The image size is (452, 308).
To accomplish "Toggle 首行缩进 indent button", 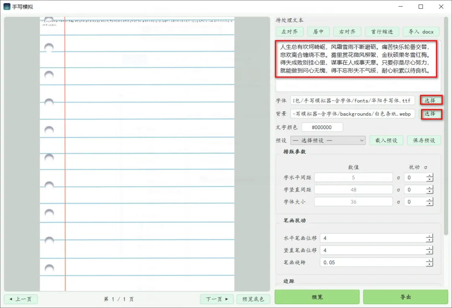I will pyautogui.click(x=382, y=32).
